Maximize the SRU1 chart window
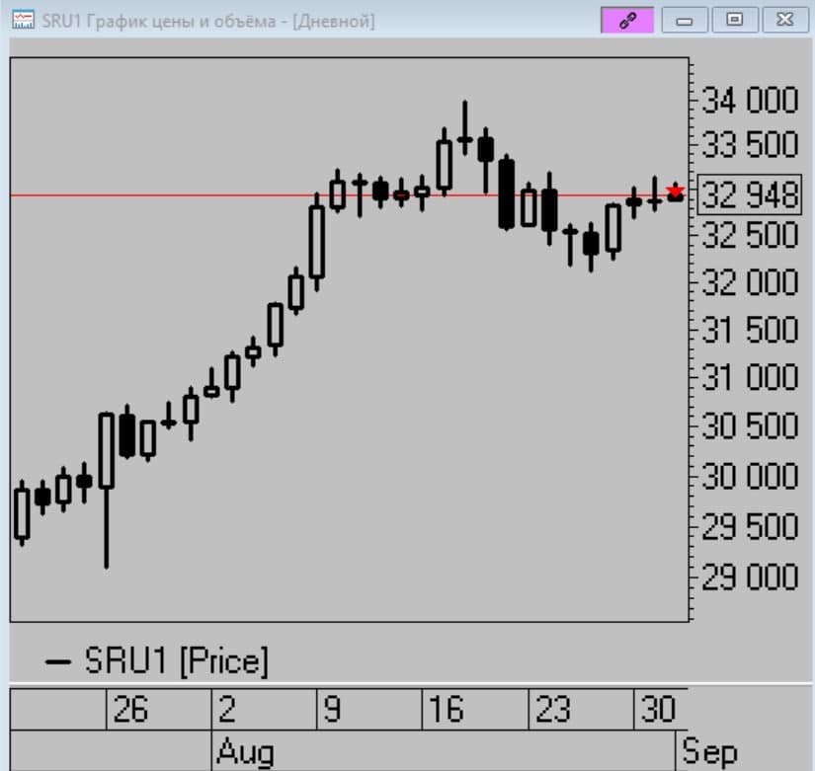The image size is (815, 771). 734,20
